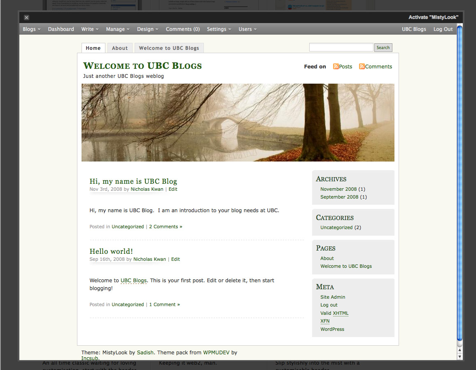This screenshot has height=370, width=476.
Task: Expand the Users dropdown menu
Action: 247,29
